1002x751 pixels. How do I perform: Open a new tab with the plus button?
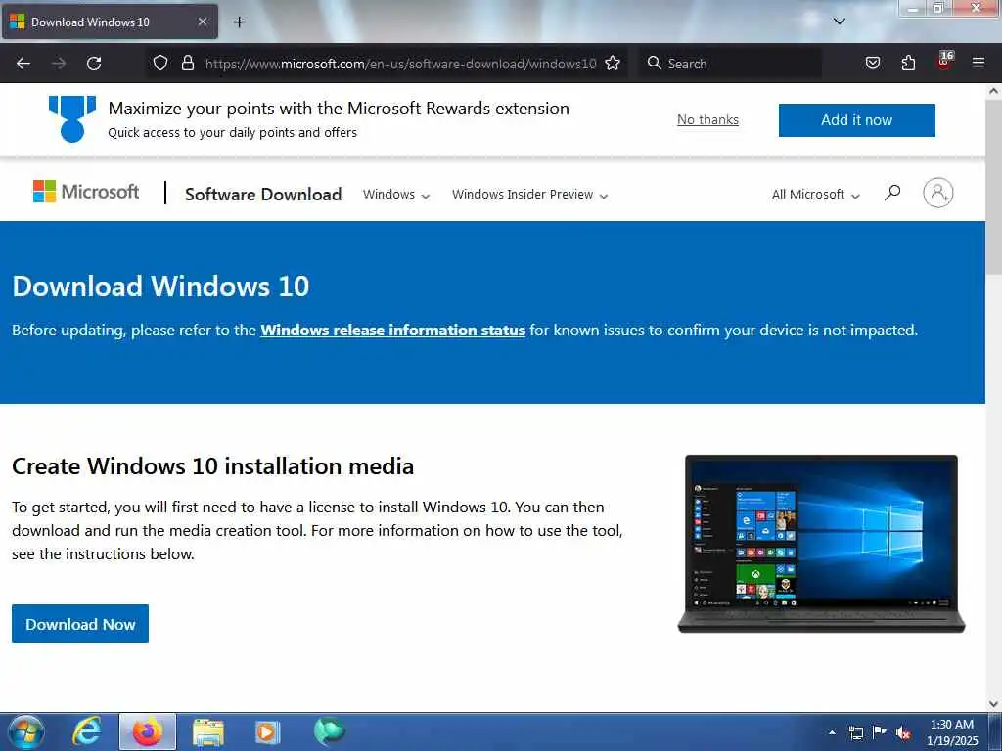click(239, 22)
